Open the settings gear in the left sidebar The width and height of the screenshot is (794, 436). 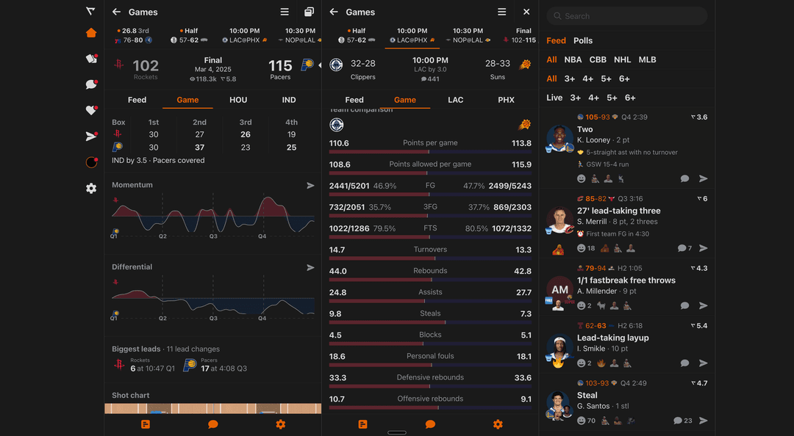[91, 188]
